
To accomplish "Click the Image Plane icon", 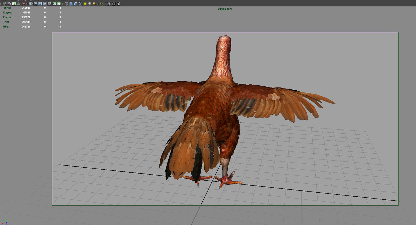I will pyautogui.click(x=19, y=4).
